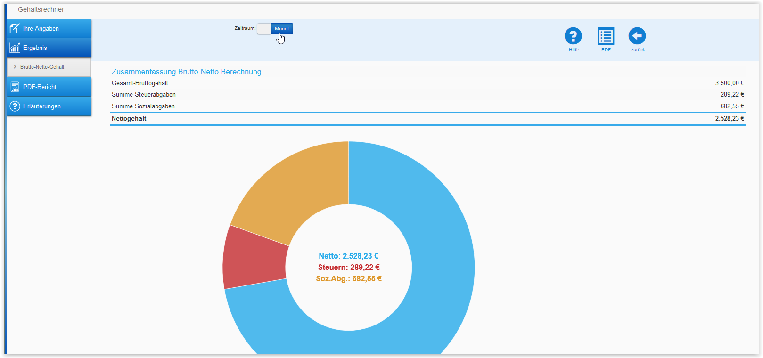Click the document icon beside PDF-Bericht
The image size is (763, 358).
pyautogui.click(x=15, y=87)
